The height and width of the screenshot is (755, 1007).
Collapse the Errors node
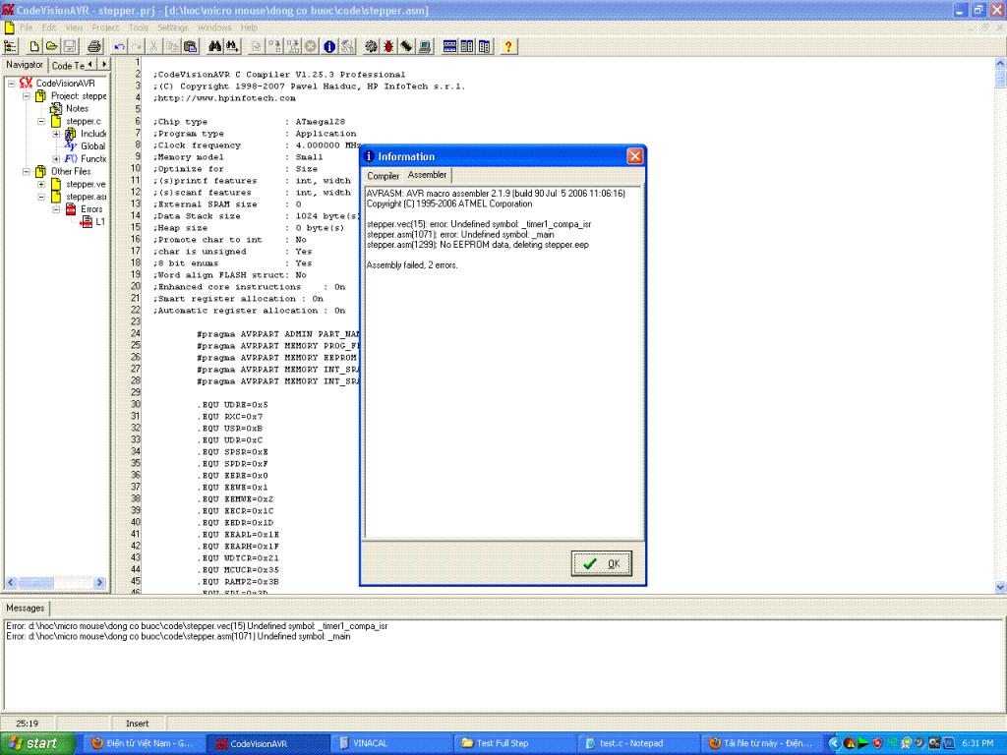(56, 209)
